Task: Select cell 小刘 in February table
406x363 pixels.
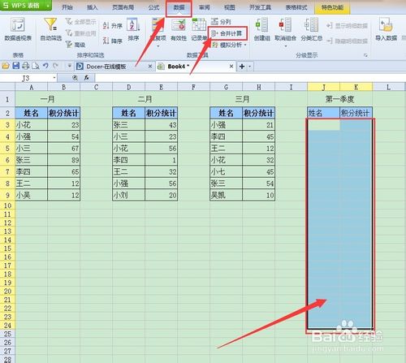Action: (129, 195)
